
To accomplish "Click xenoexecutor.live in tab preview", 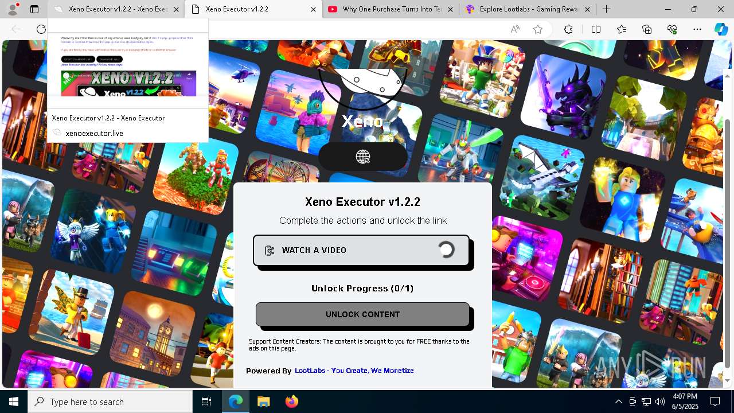I will pyautogui.click(x=94, y=133).
